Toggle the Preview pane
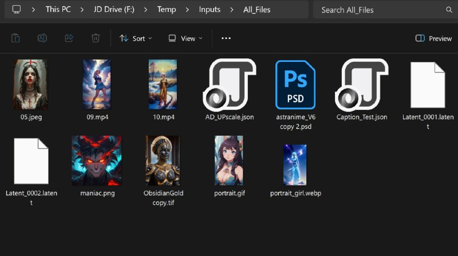The height and width of the screenshot is (256, 458). (433, 38)
